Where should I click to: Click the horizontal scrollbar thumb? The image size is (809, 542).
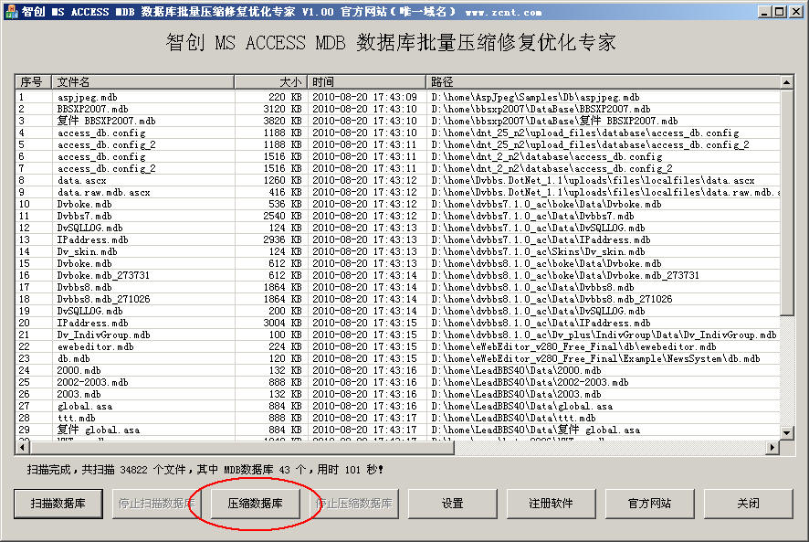[241, 448]
